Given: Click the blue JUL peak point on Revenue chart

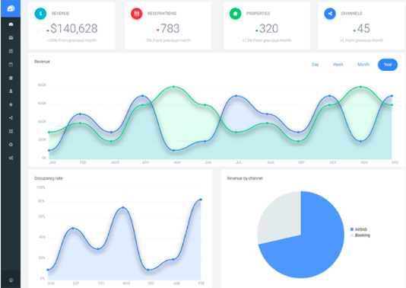Looking at the screenshot, I should coord(236,96).
